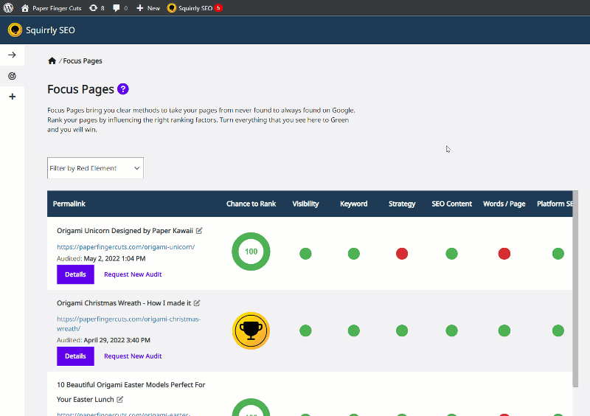The image size is (590, 416).
Task: Click the table vertical scrollbar
Action: (x=575, y=288)
